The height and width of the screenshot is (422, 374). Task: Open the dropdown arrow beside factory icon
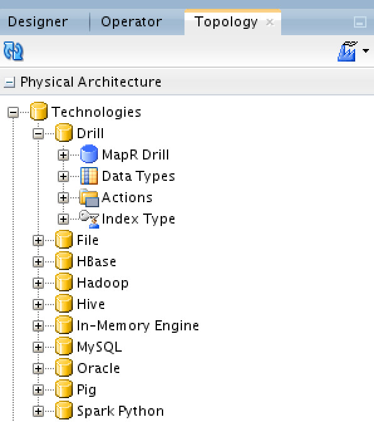pyautogui.click(x=366, y=51)
